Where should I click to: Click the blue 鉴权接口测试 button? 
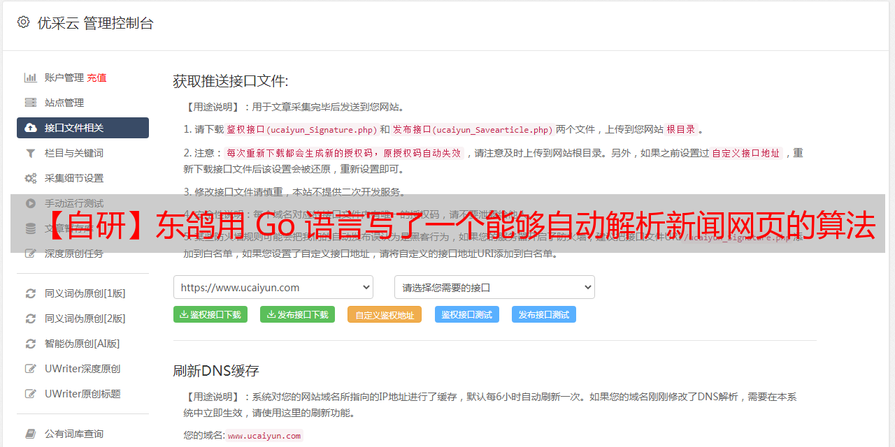(x=467, y=314)
